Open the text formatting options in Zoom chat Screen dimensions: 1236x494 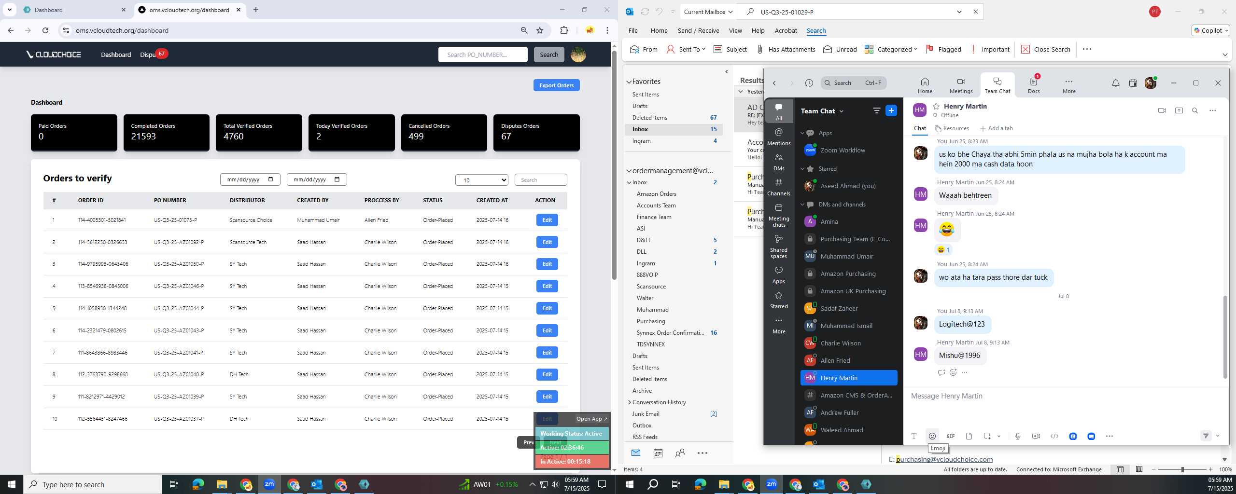[x=914, y=436]
